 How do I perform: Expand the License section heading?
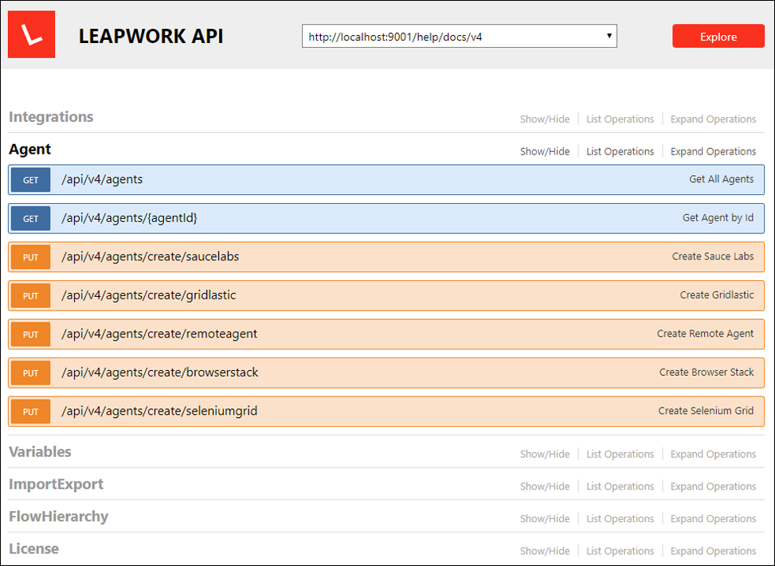tap(33, 548)
